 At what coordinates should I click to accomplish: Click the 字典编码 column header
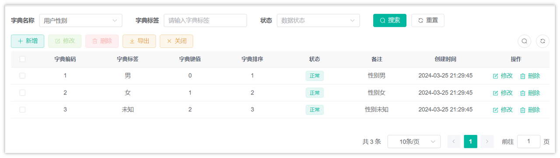[65, 59]
